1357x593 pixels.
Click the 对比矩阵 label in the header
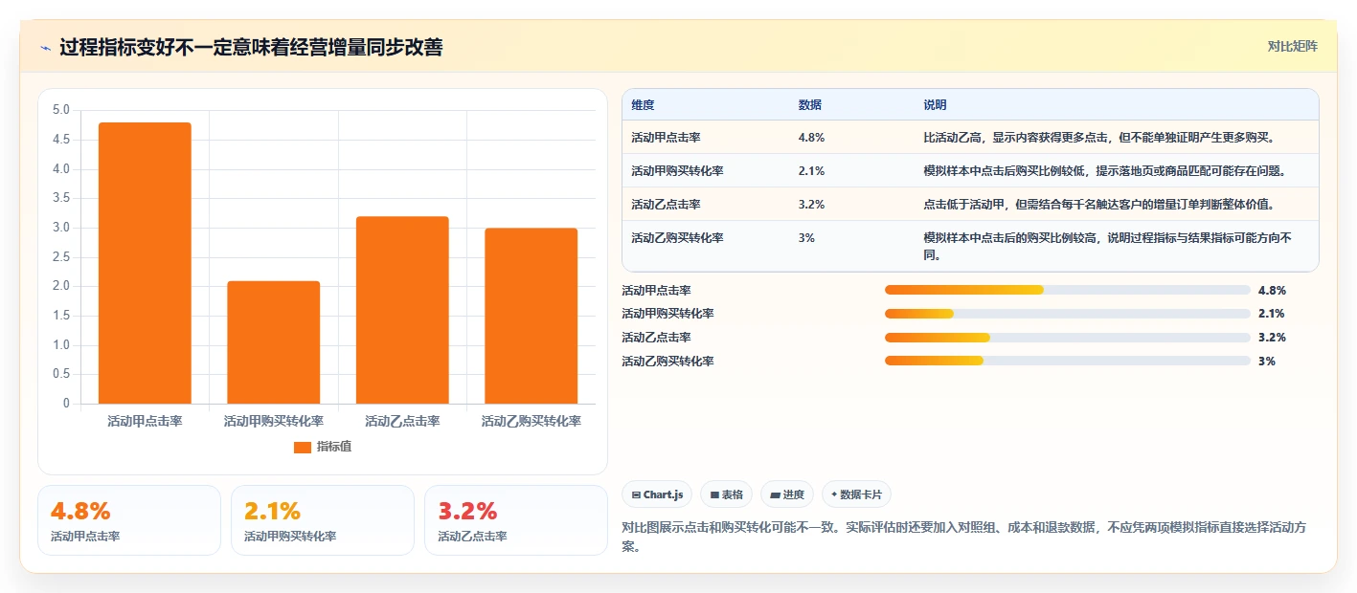1292,46
